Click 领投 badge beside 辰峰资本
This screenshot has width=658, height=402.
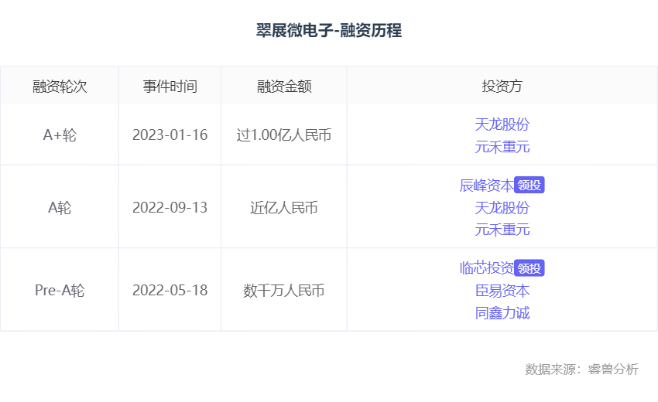[529, 185]
